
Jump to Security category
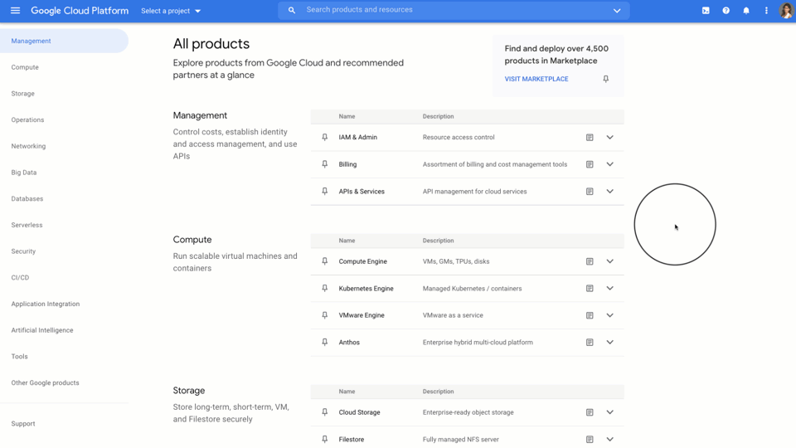point(23,251)
